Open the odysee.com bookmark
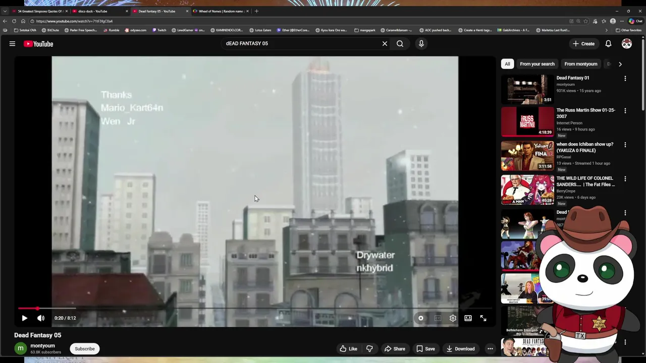Screen dimensions: 646x363 136,30
